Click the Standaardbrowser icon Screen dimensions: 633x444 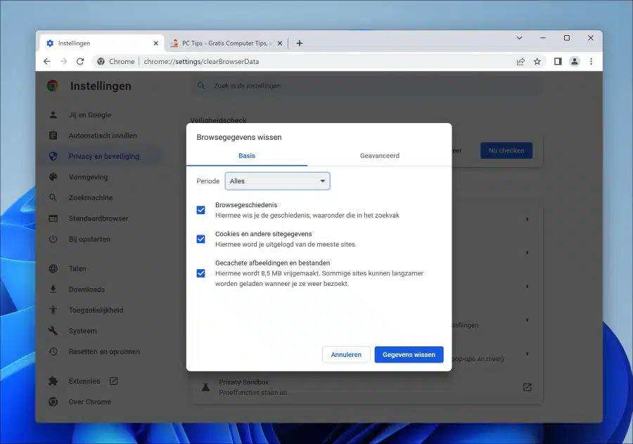[x=53, y=218]
